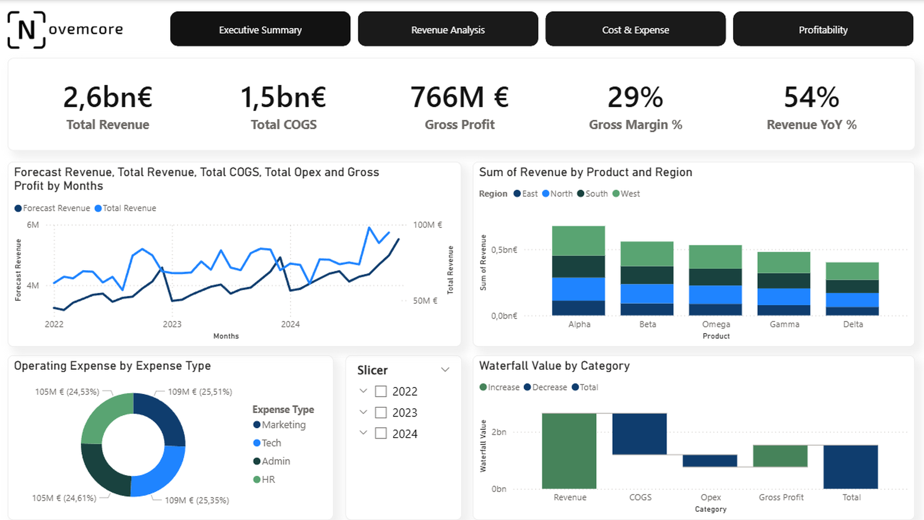
Task: Click the Omega stacked bar
Action: [716, 280]
